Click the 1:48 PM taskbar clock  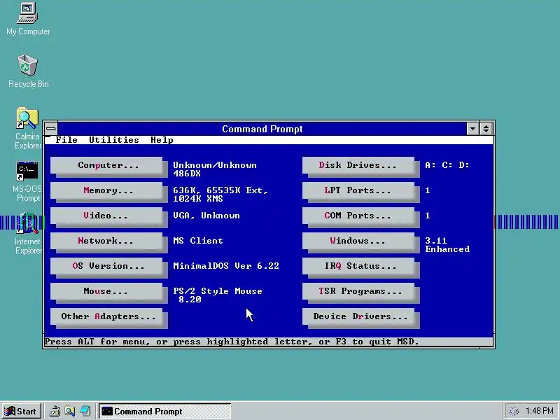[540, 411]
